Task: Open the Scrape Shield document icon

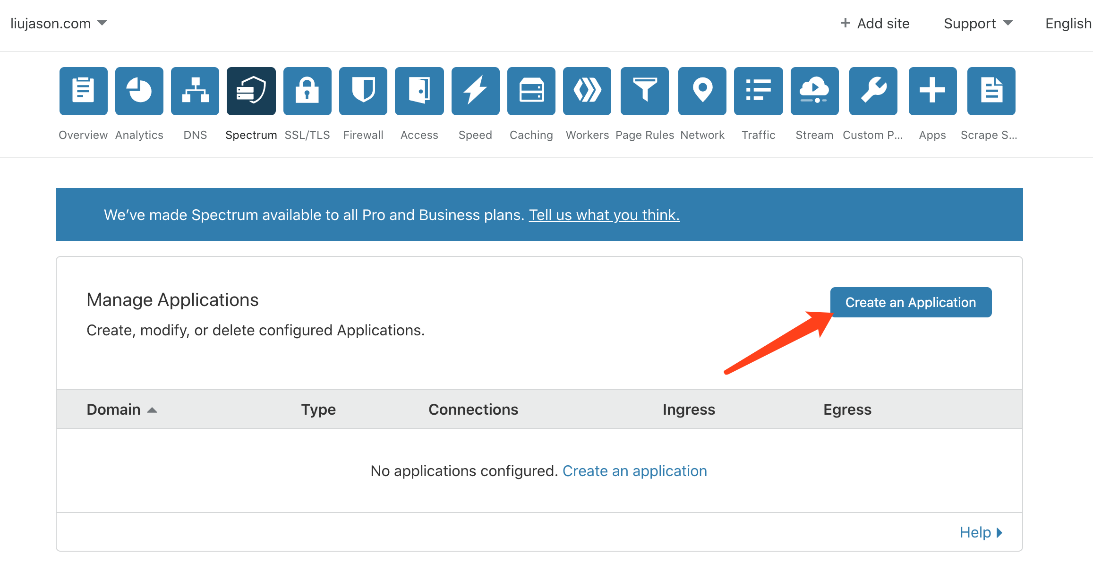Action: [x=991, y=91]
